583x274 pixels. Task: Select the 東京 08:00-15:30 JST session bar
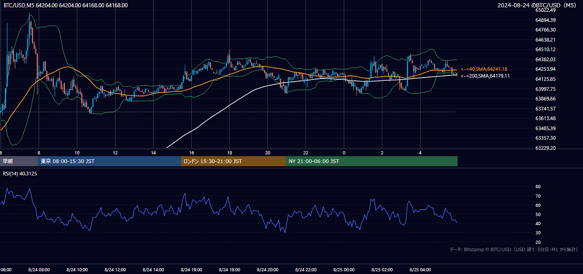[x=109, y=161]
